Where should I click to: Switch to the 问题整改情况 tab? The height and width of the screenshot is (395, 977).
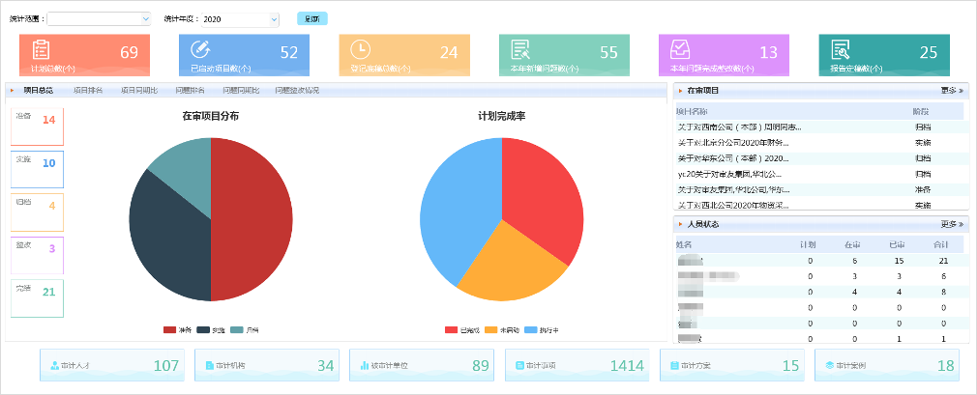296,90
